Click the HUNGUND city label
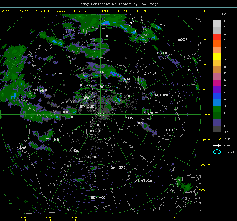The height and width of the screenshot is (221, 237). (x=125, y=79)
